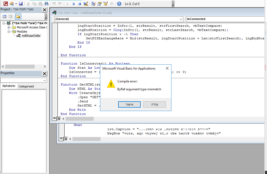Click the Run (play) icon
This screenshot has height=174, width=267.
click(x=67, y=4)
